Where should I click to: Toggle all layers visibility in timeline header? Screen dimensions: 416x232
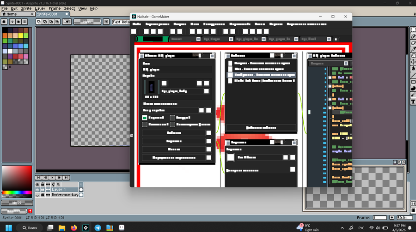(37, 184)
